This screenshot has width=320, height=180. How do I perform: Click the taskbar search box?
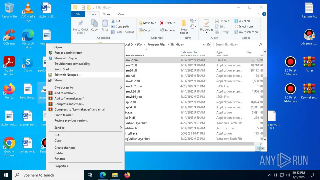[48, 175]
